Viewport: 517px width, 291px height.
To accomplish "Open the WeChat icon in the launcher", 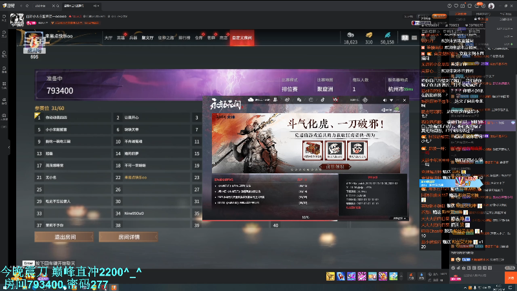I will (299, 100).
